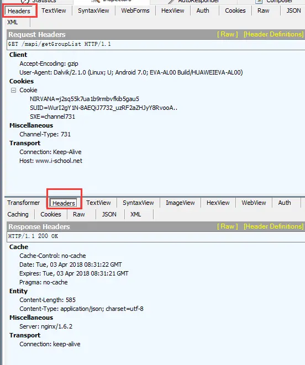Image resolution: width=305 pixels, height=365 pixels.
Task: Select the NIRVANA cookie value
Action: (x=85, y=99)
